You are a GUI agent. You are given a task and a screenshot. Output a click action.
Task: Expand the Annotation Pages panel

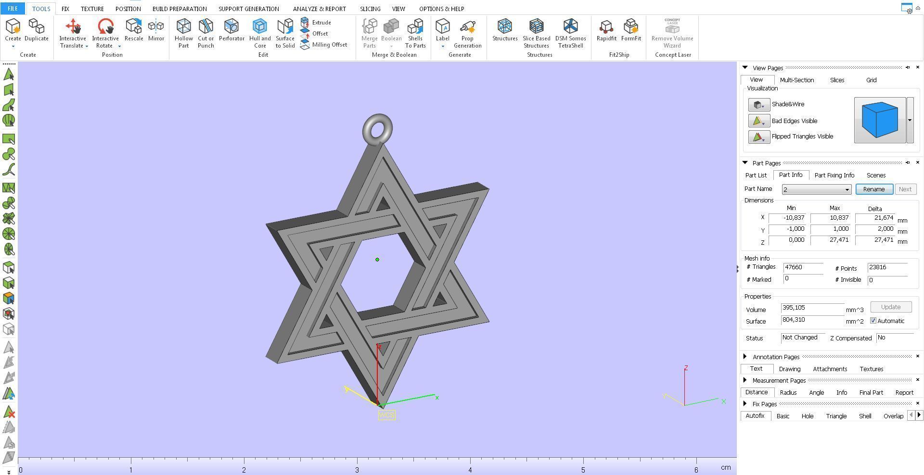tap(745, 357)
